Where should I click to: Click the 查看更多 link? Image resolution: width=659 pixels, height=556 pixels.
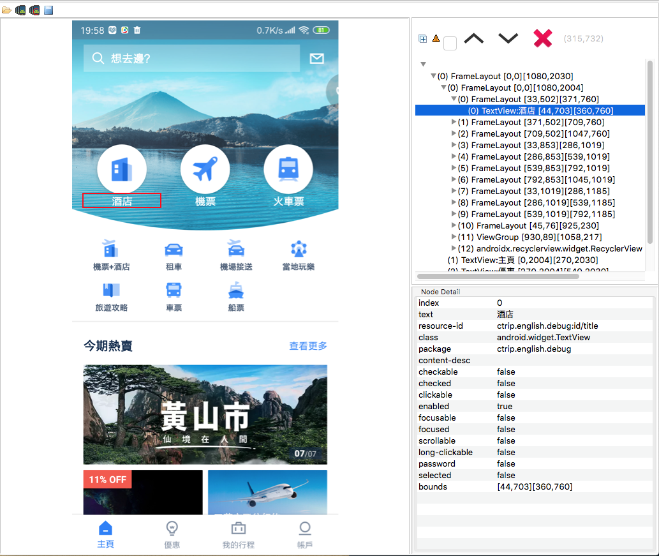pyautogui.click(x=308, y=346)
